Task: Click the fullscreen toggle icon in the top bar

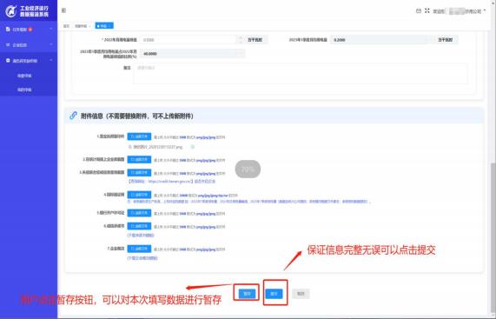Action: (x=427, y=10)
